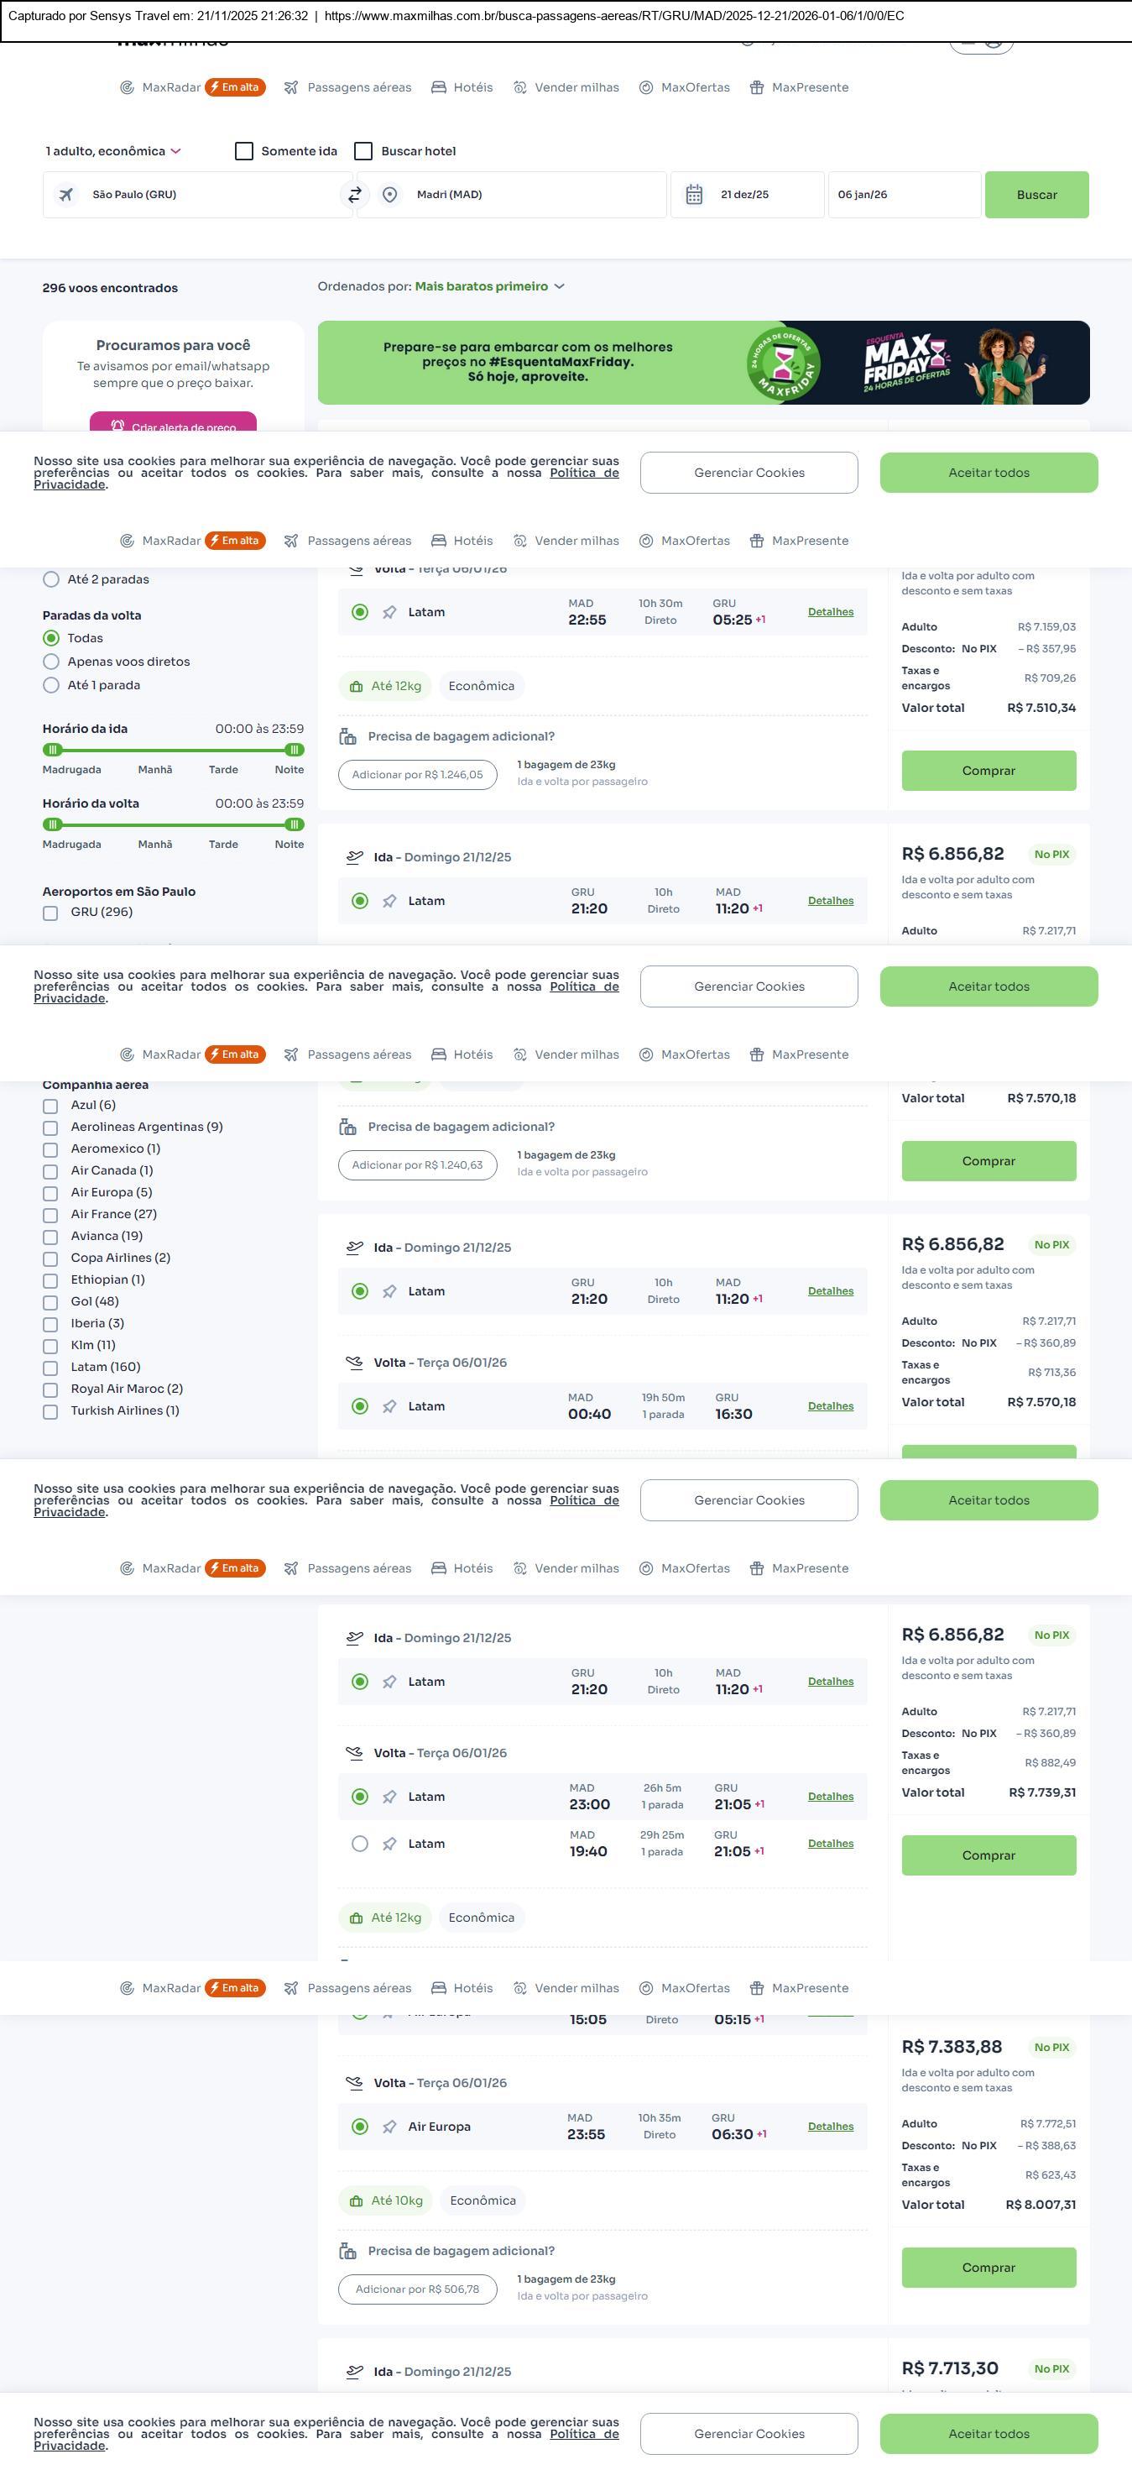Click the Max Friday promotional banner
The height and width of the screenshot is (2475, 1132).
coord(703,362)
